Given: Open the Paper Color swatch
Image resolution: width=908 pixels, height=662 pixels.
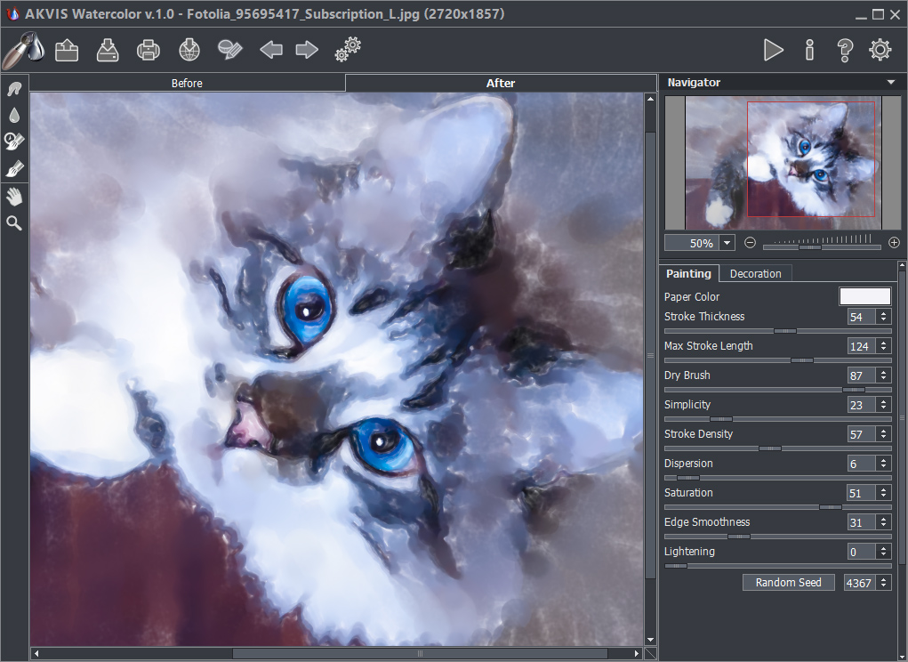Looking at the screenshot, I should (x=864, y=296).
